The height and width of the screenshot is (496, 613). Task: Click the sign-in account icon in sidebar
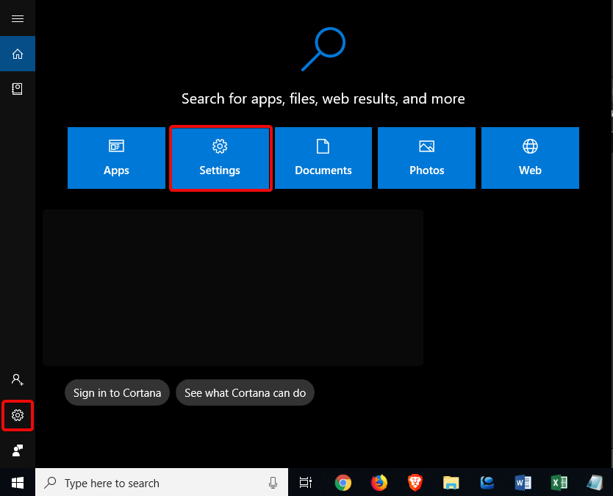pos(17,379)
